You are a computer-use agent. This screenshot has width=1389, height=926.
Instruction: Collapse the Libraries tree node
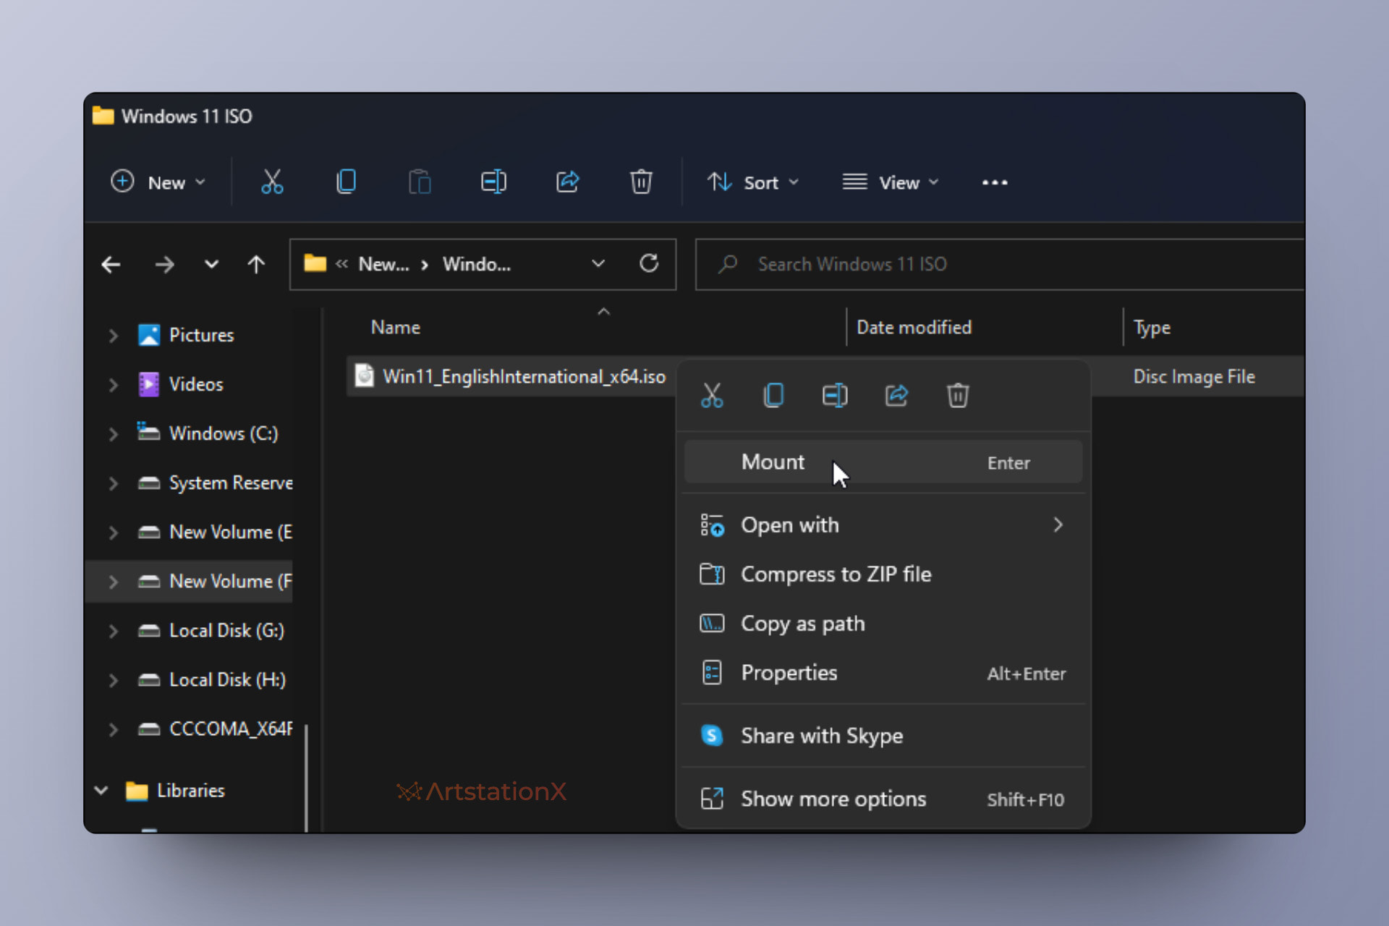101,791
